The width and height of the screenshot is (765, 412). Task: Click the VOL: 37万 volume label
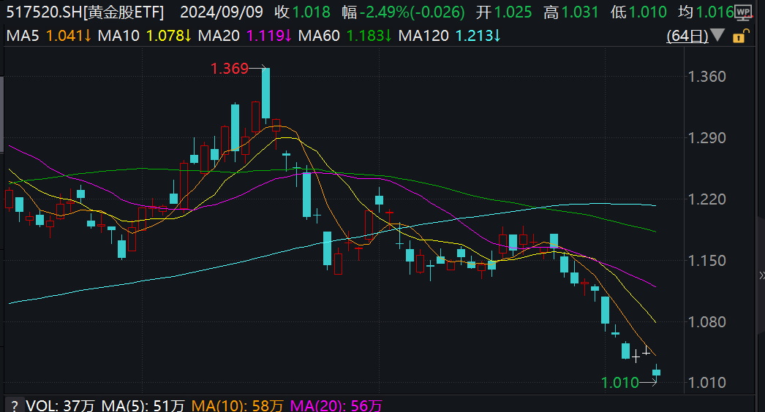(61, 405)
